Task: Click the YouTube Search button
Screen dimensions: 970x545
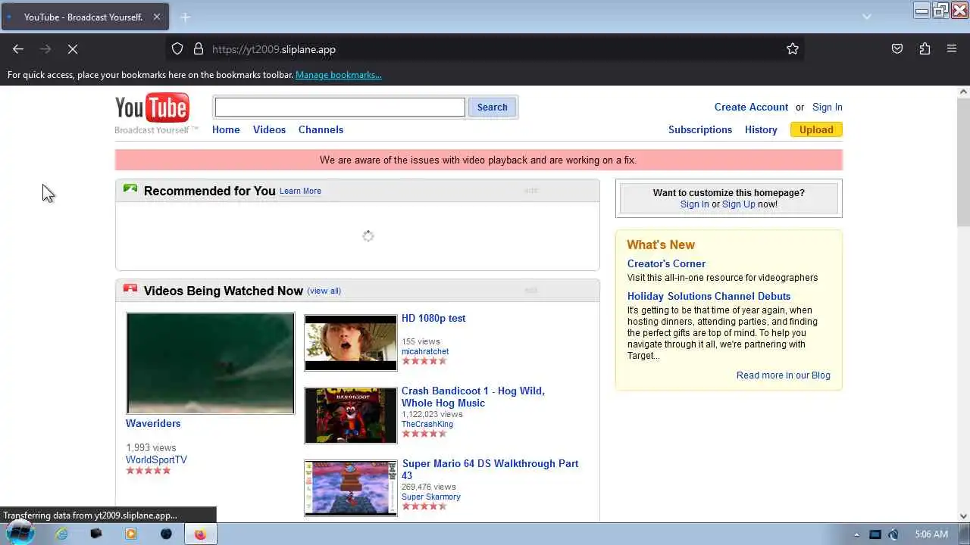Action: pyautogui.click(x=492, y=107)
